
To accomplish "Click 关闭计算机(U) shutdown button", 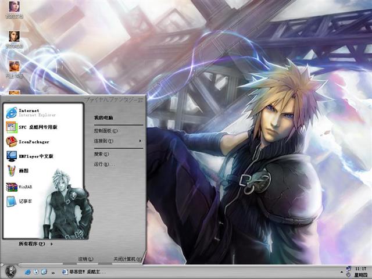I will (x=127, y=259).
